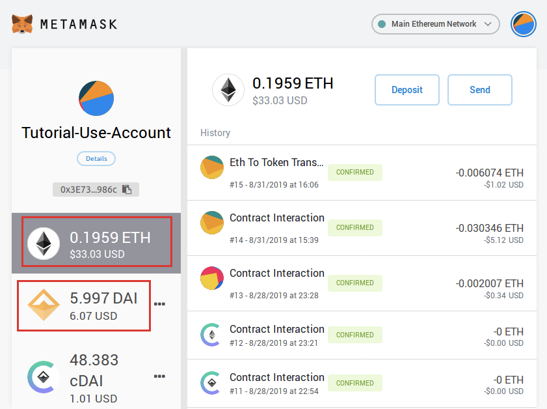This screenshot has width=547, height=409.
Task: Click the -$0.34 USD value
Action: [x=503, y=296]
